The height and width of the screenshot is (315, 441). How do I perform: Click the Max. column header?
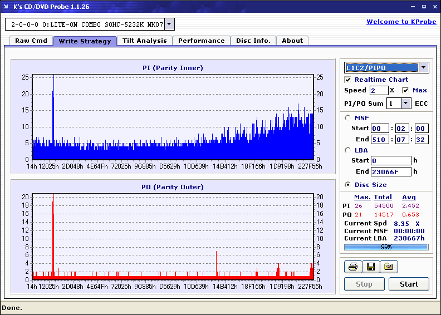(362, 197)
